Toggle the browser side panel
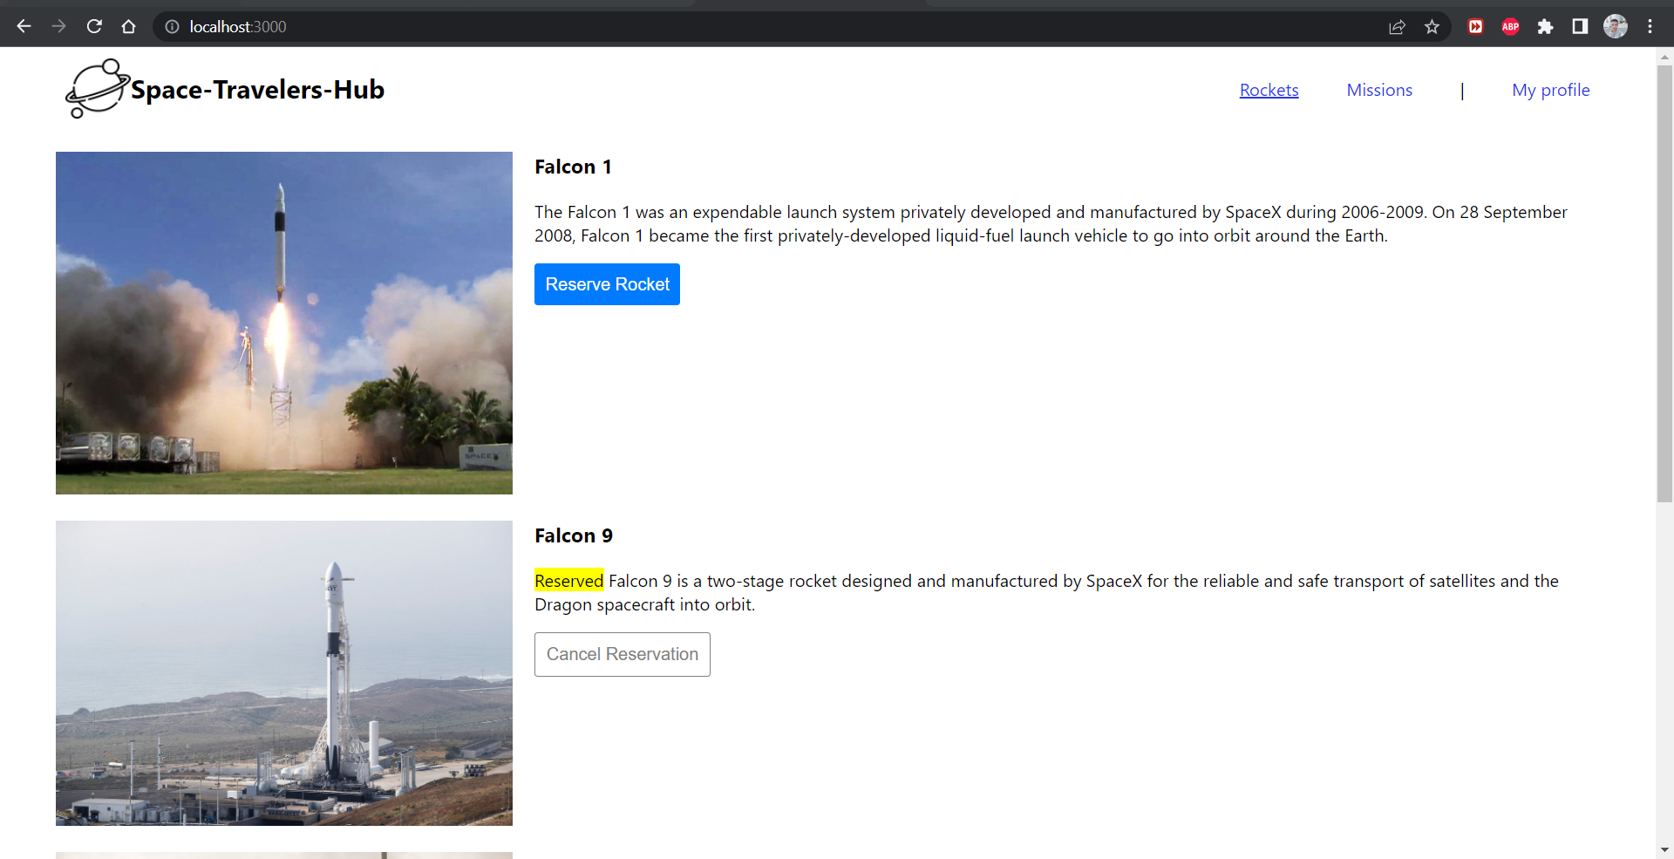This screenshot has height=859, width=1674. (x=1580, y=27)
